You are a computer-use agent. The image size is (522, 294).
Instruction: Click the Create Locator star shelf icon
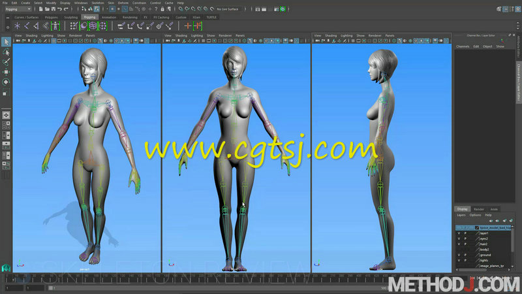pyautogui.click(x=17, y=25)
